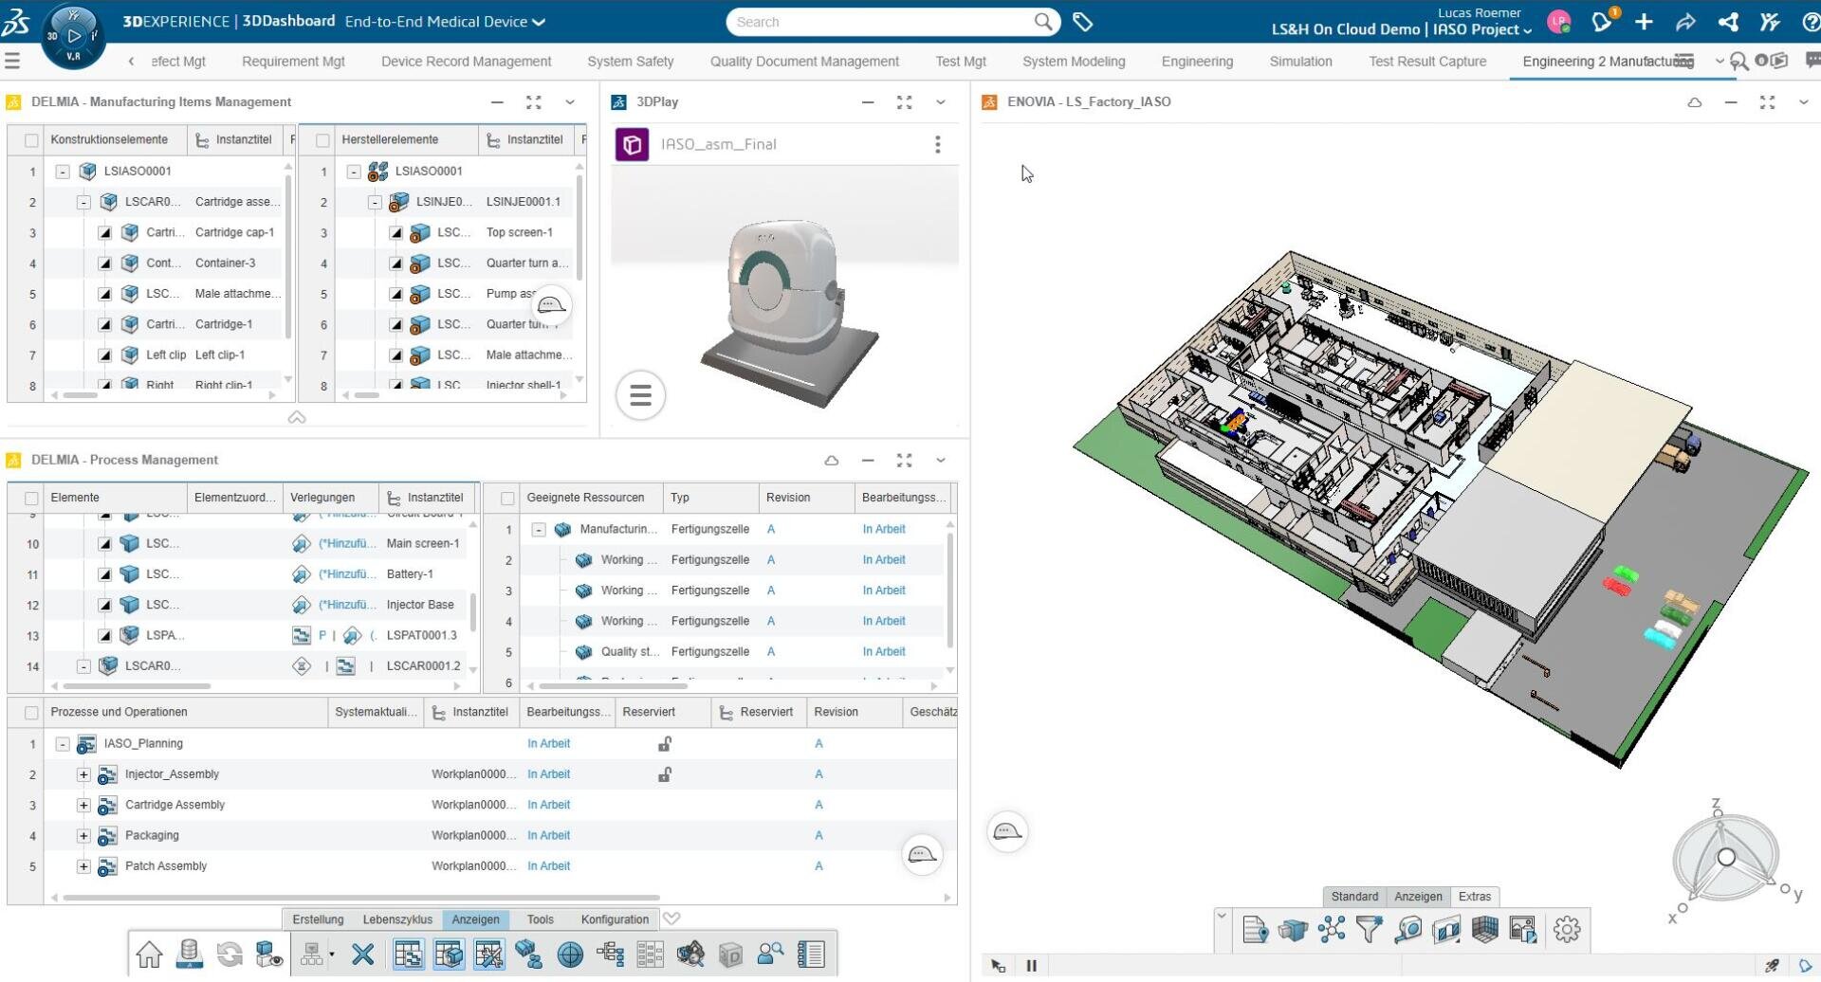Toggle the Geeignete Ressourcen header checkbox

[x=507, y=499]
